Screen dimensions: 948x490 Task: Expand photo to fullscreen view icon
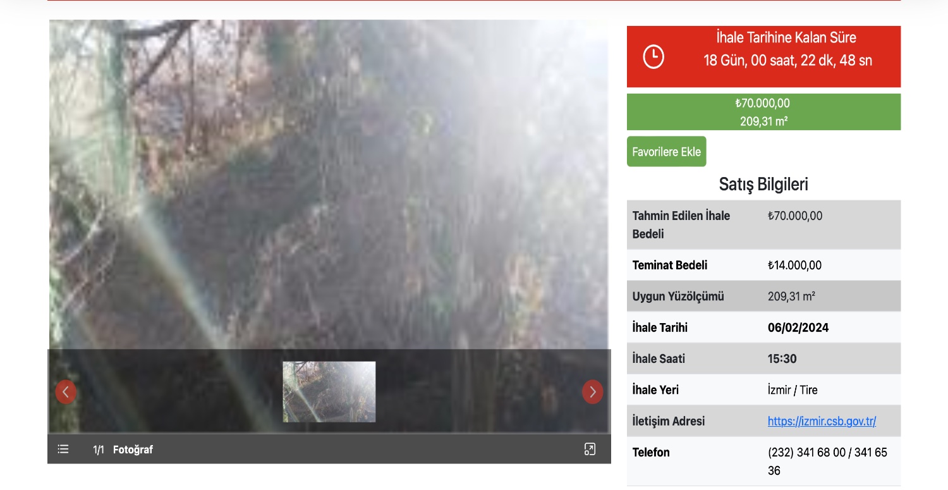pos(590,450)
